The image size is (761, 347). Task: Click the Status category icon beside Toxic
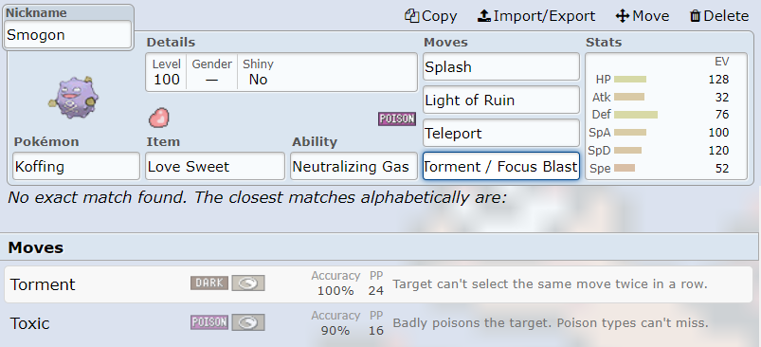coord(248,322)
